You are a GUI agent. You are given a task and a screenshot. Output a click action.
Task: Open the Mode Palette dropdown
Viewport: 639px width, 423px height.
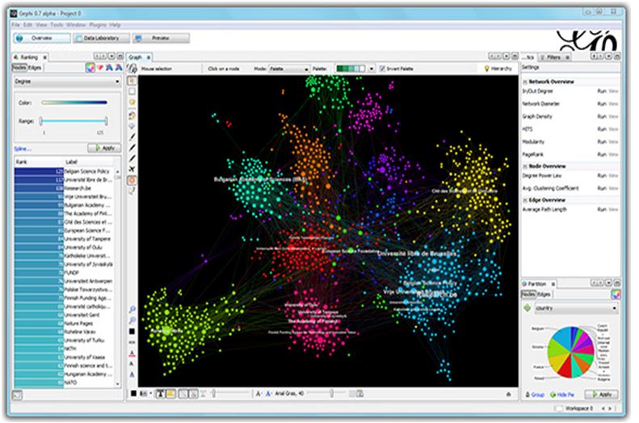click(289, 69)
